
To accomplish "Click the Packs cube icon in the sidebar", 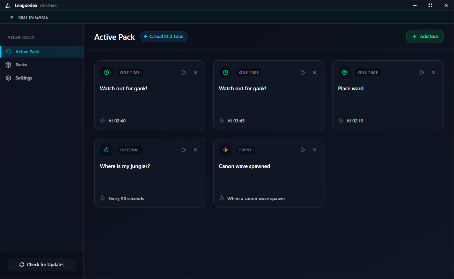I will (x=8, y=65).
